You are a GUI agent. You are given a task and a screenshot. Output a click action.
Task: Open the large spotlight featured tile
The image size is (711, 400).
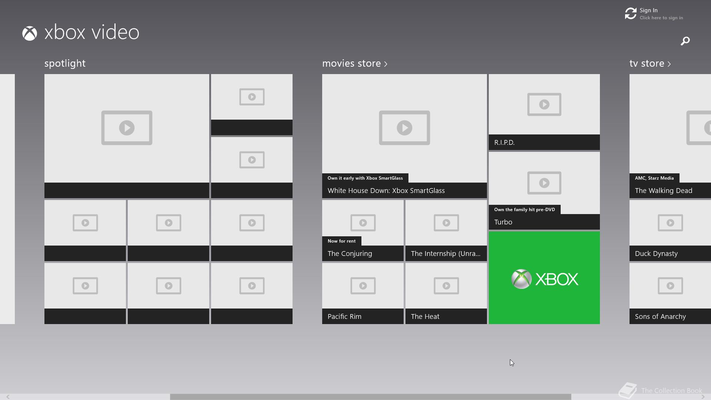click(x=127, y=136)
